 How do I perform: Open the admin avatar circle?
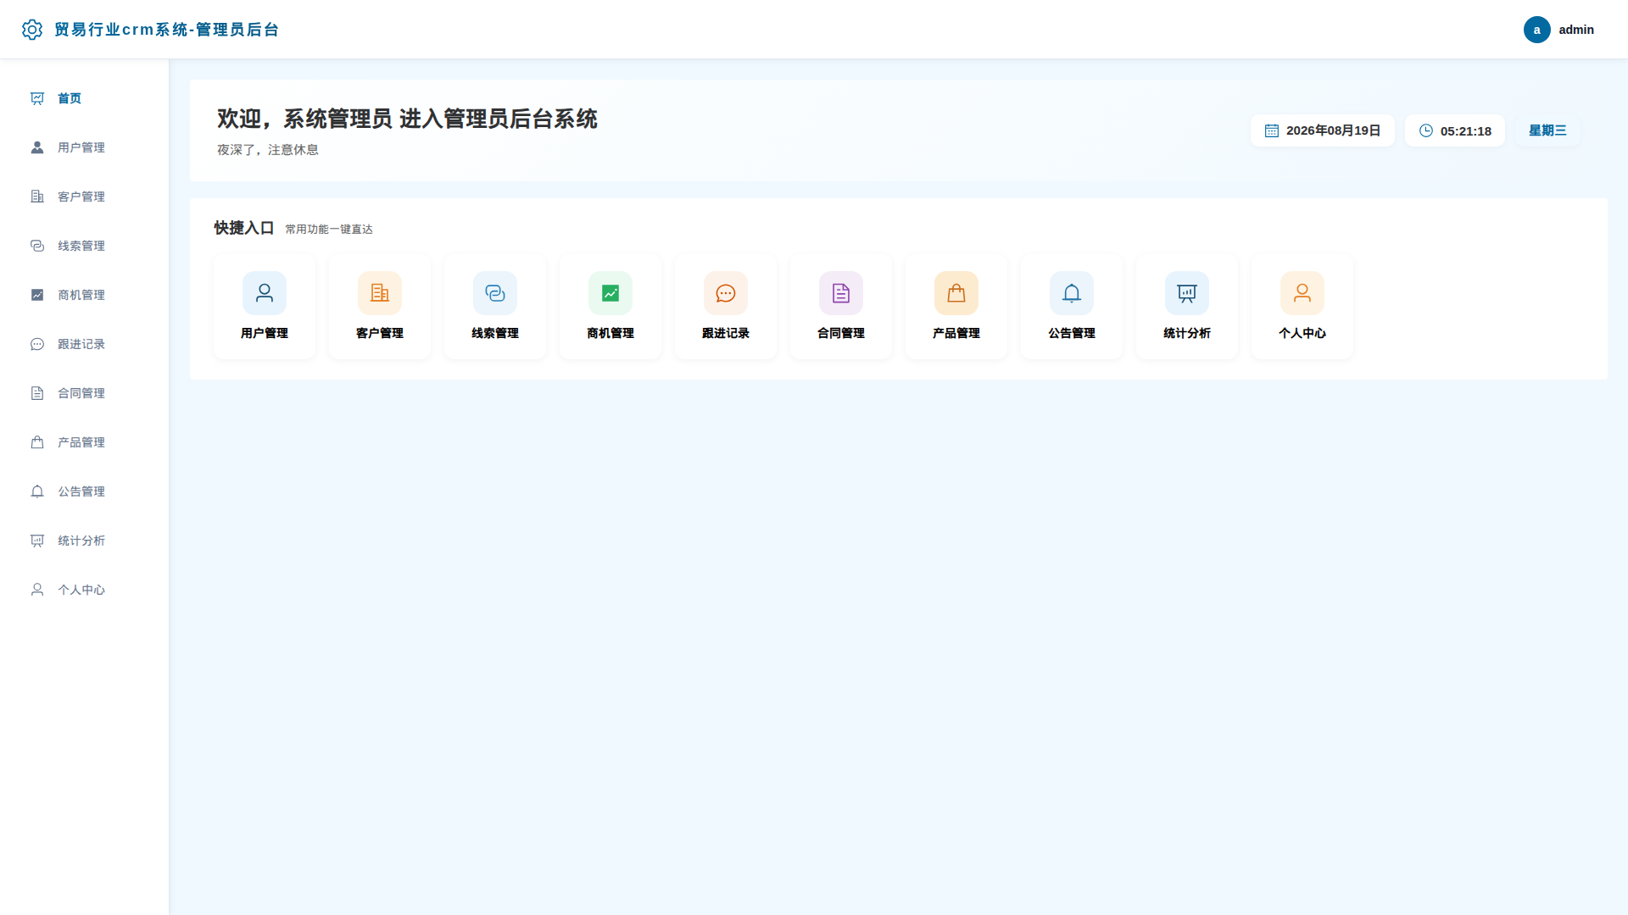coord(1536,30)
